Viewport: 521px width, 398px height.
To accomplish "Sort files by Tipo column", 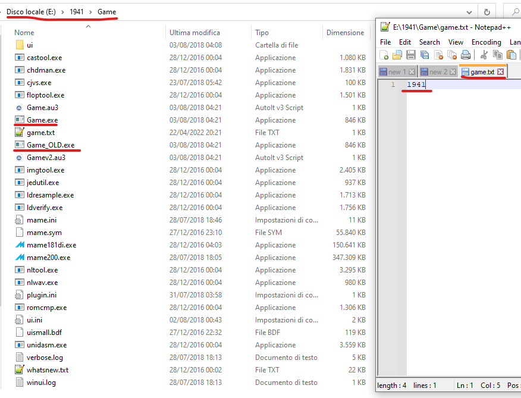I will pos(262,33).
